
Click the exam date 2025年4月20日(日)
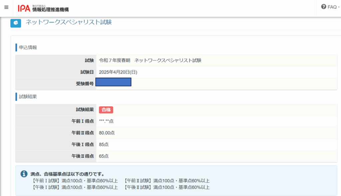pyautogui.click(x=118, y=72)
